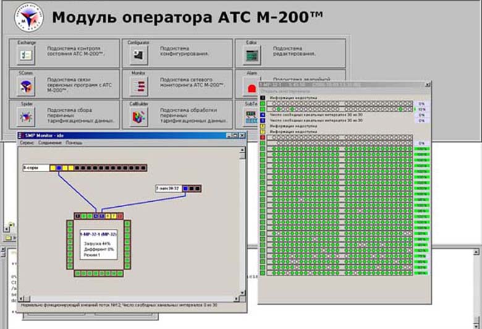The width and height of the screenshot is (482, 329).
Task: Click the first yellow stream indicator in detail window
Action: (x=263, y=127)
